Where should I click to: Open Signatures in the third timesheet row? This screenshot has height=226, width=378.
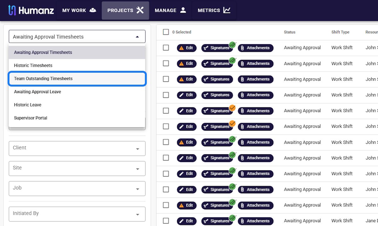(217, 79)
